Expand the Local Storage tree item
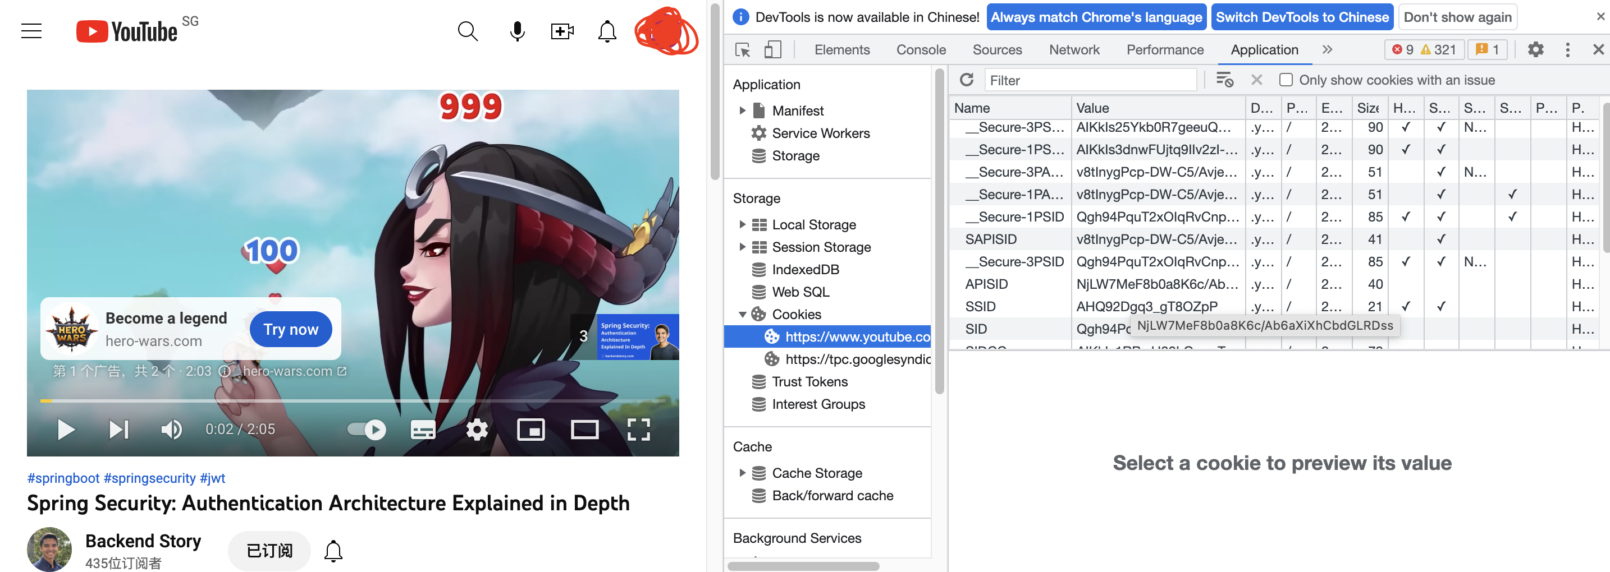1610x572 pixels. point(743,225)
